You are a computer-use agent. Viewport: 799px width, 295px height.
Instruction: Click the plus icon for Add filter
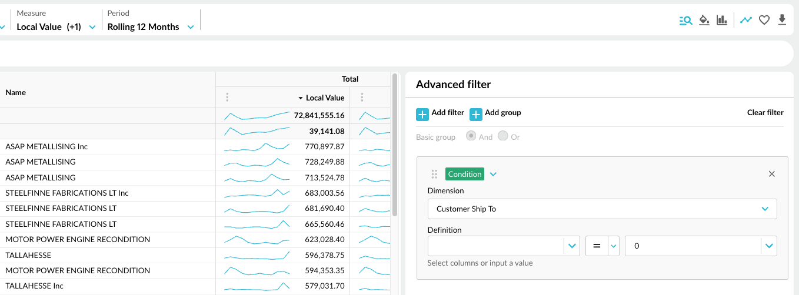tap(422, 114)
